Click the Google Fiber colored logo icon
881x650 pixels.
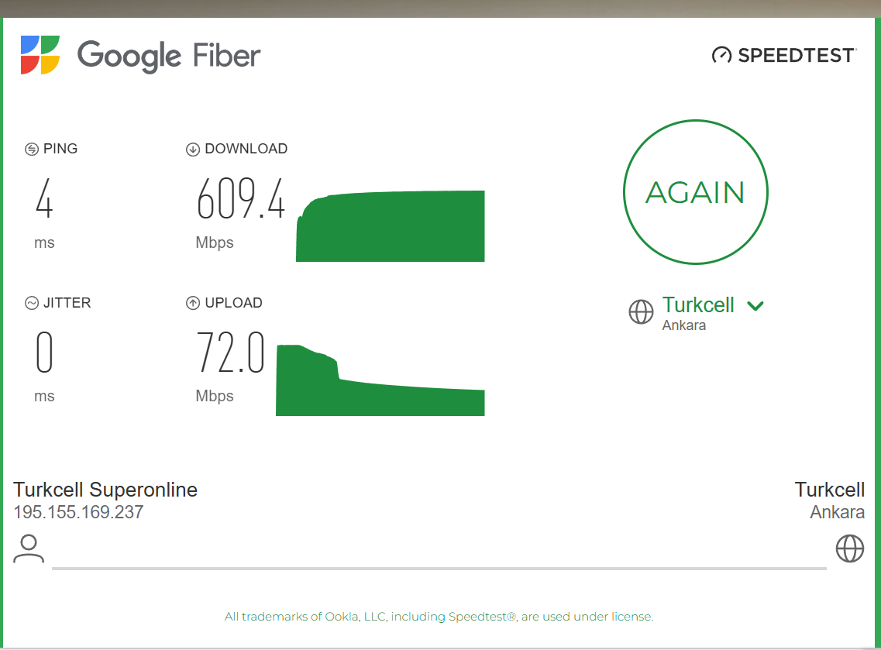40,55
